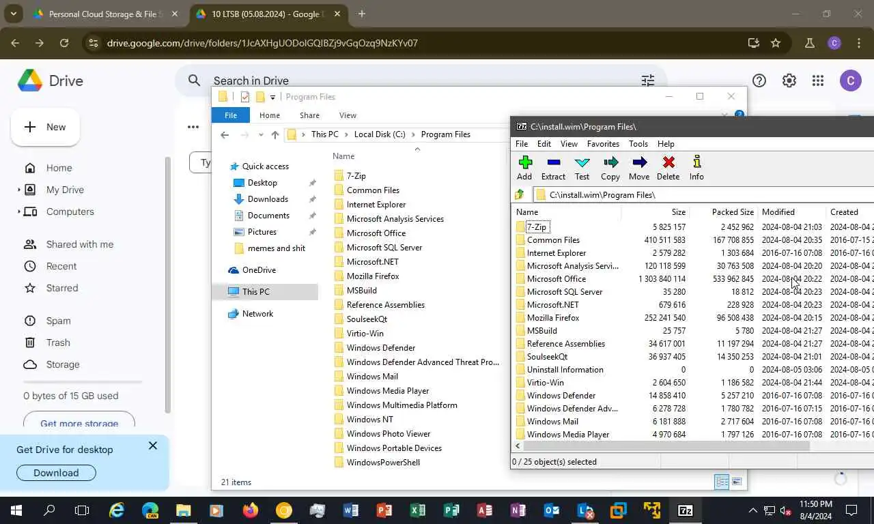This screenshot has height=524, width=874.
Task: Click 7-Zip address path field
Action: point(703,195)
